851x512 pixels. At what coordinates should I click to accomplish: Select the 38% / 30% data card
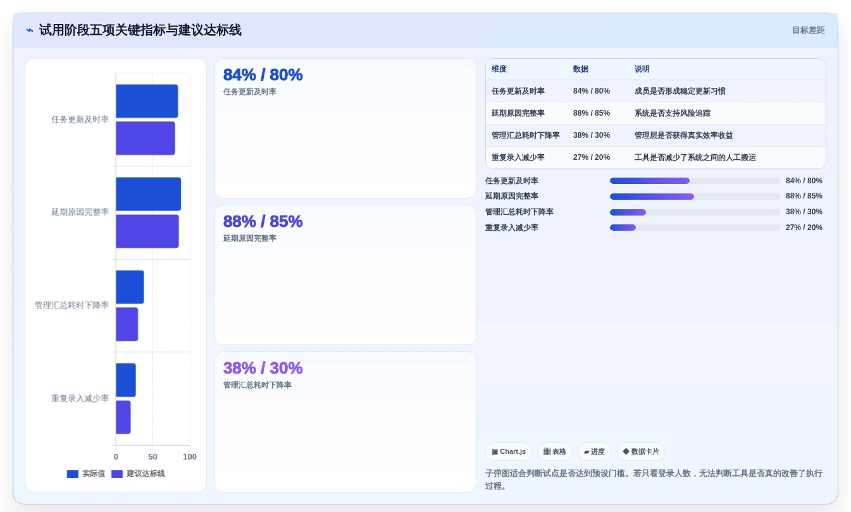(x=345, y=422)
